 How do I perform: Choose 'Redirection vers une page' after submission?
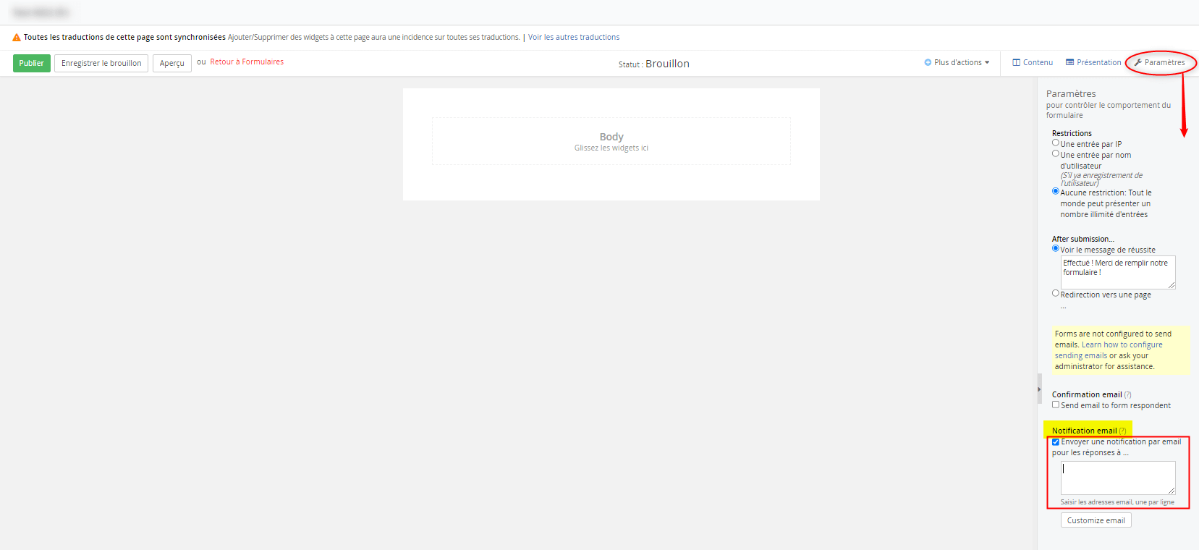tap(1056, 294)
